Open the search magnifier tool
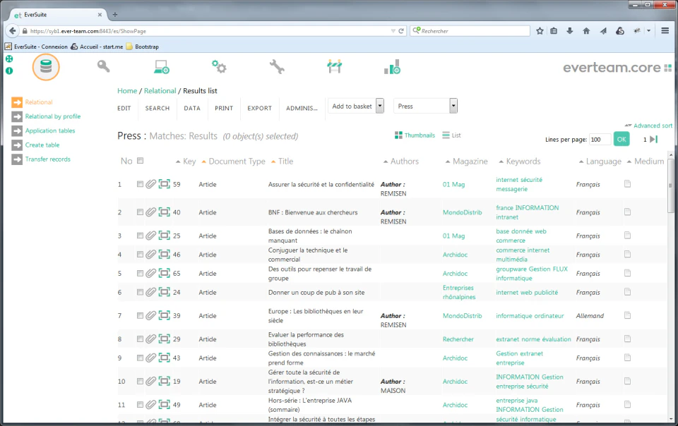The image size is (678, 426). (103, 66)
